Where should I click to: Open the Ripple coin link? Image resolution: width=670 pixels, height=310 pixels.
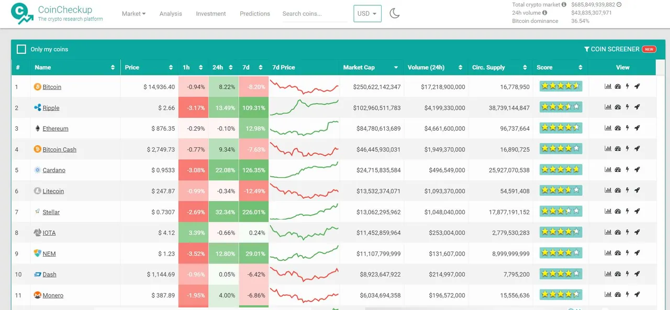(x=51, y=108)
